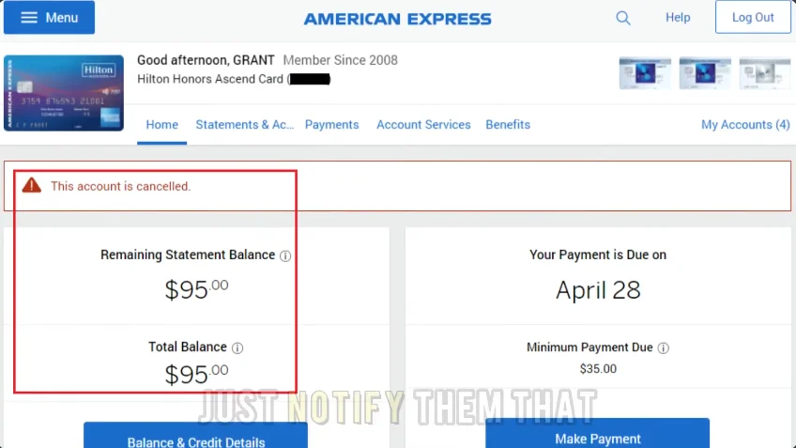Open the Account Services tab
The width and height of the screenshot is (796, 448).
[423, 124]
